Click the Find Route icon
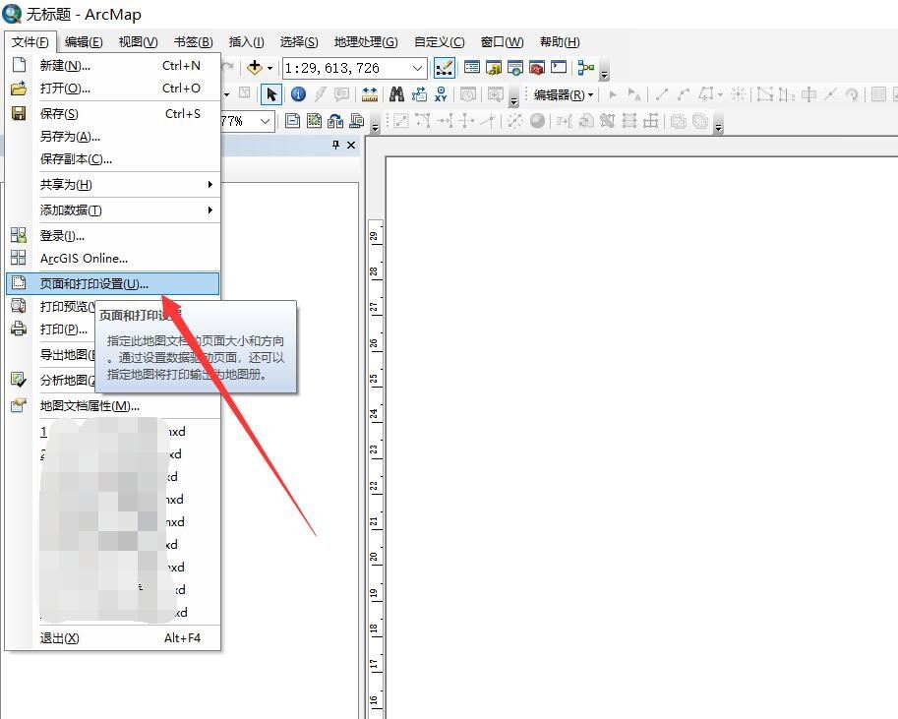 tap(419, 94)
